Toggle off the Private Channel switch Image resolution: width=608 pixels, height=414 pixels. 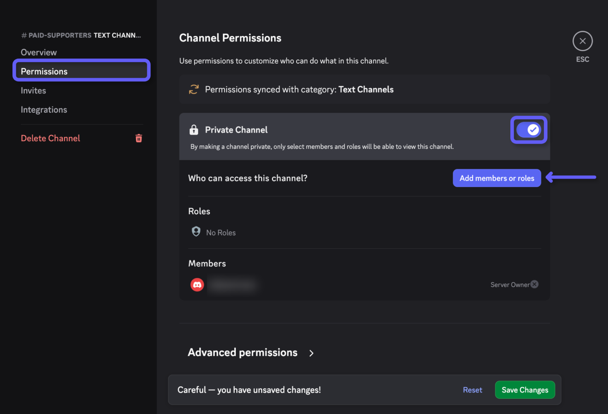(x=528, y=130)
